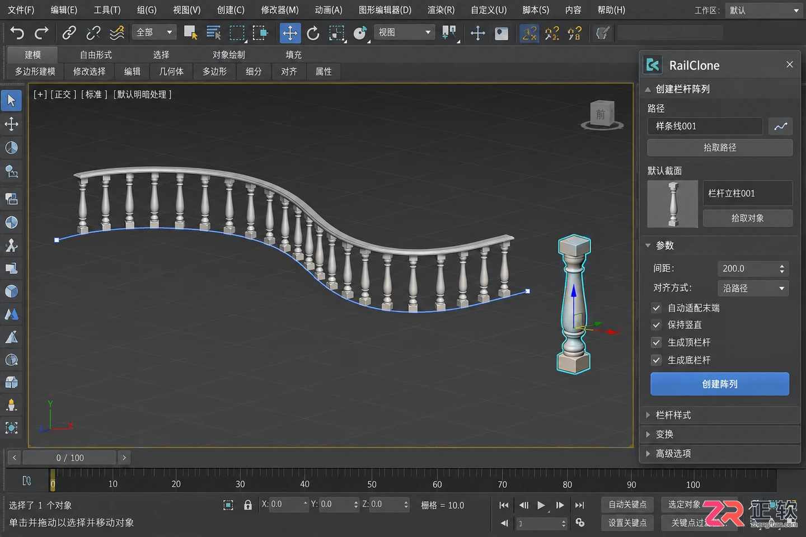806x537 pixels.
Task: Toggle the 自动适配末端 checkbox
Action: [657, 308]
